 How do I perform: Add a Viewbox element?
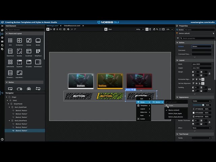(20, 53)
